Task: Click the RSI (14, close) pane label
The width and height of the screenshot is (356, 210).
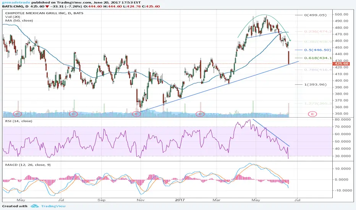Action: 19,121
